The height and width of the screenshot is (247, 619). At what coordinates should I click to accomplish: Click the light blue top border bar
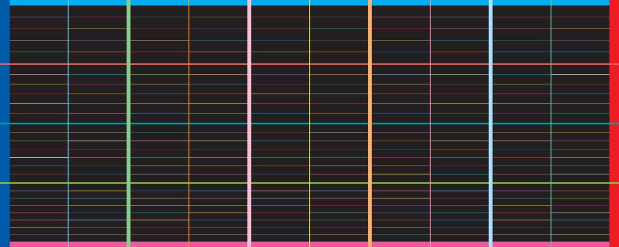309,2
